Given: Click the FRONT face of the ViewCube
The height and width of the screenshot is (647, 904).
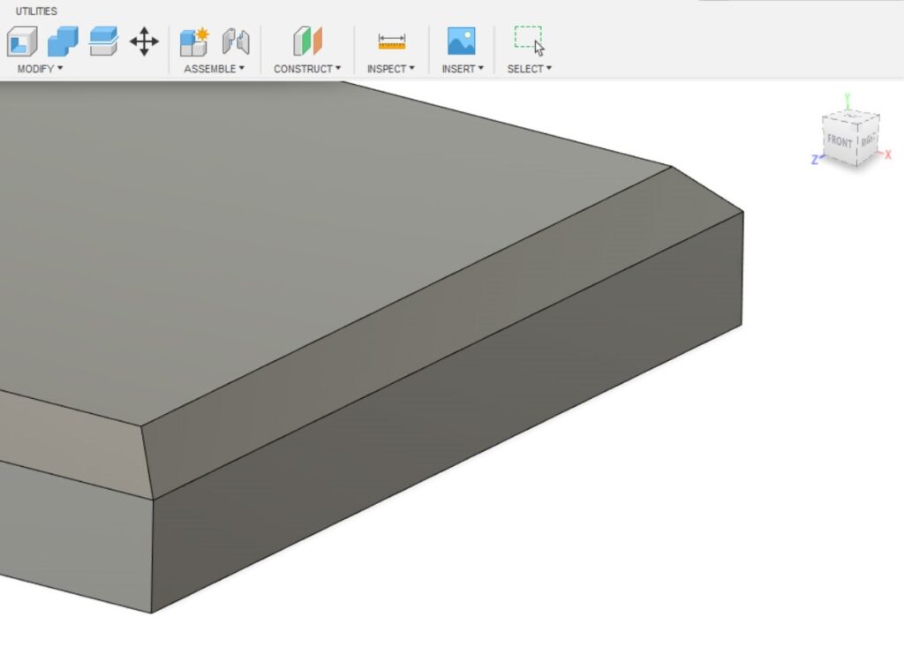Looking at the screenshot, I should (840, 142).
